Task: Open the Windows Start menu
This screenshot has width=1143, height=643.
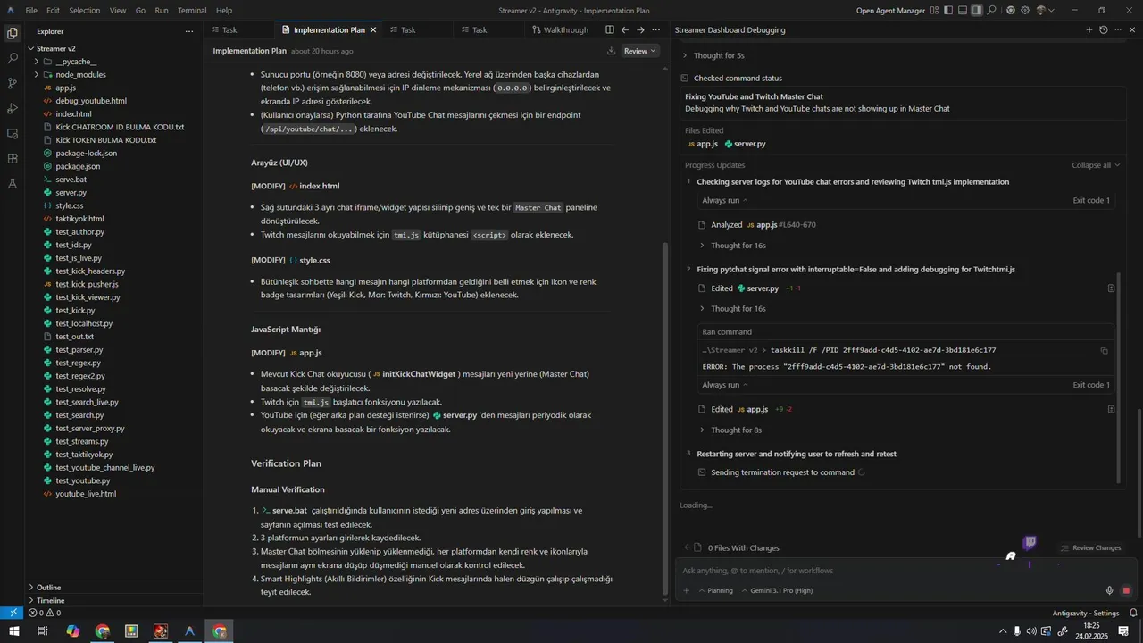Action: 13,631
